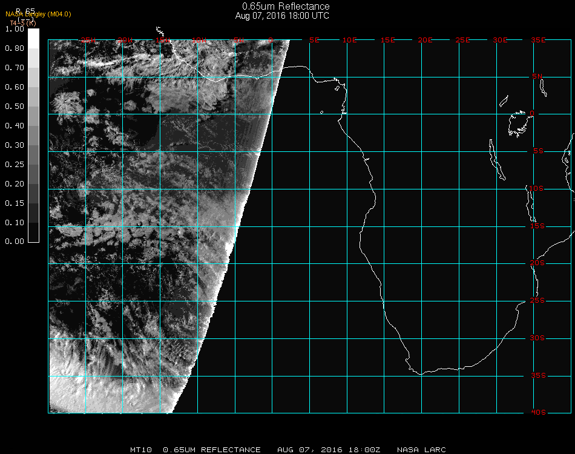
Task: Click the 5N latitude label on right side
Action: pyautogui.click(x=537, y=76)
